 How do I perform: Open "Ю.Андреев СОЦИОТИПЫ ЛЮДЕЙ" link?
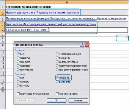tap(28, 30)
